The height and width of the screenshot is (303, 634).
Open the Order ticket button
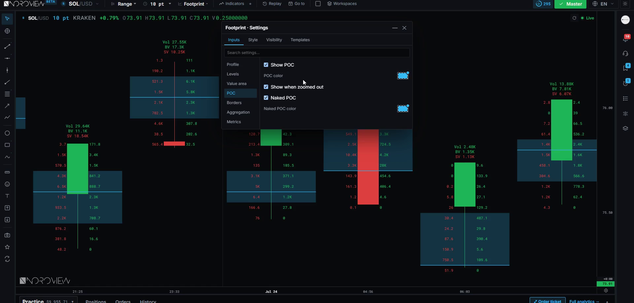coord(547,301)
